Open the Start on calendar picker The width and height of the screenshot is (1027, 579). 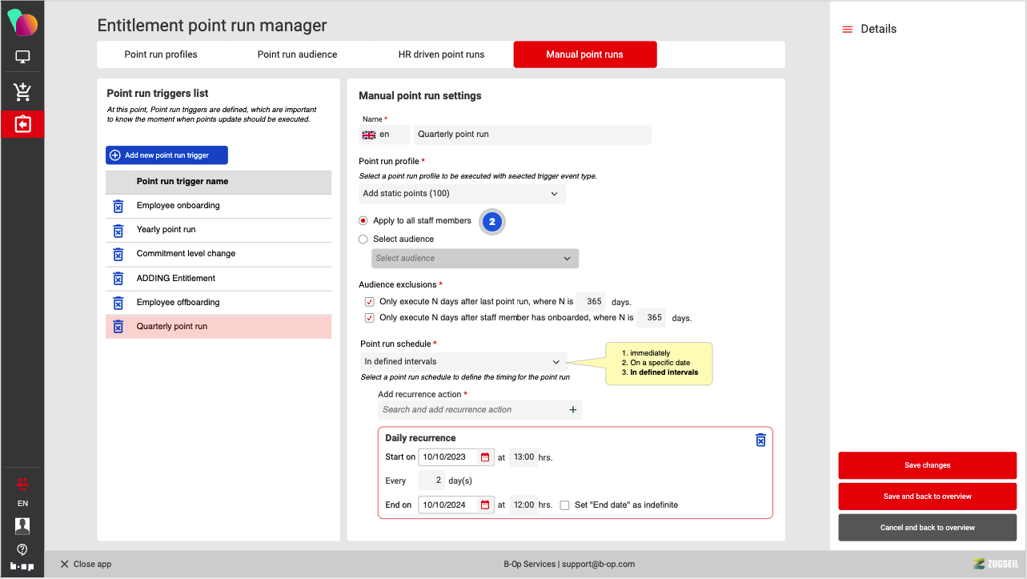coord(485,457)
